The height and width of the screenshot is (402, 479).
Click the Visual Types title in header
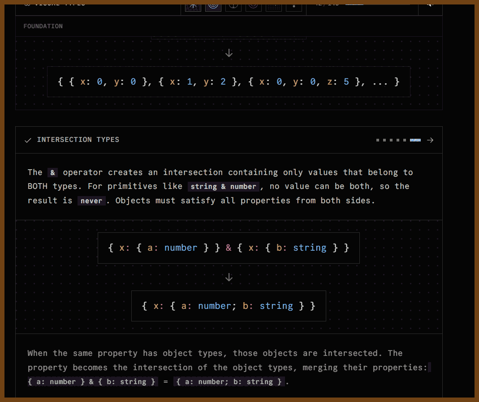click(58, 4)
